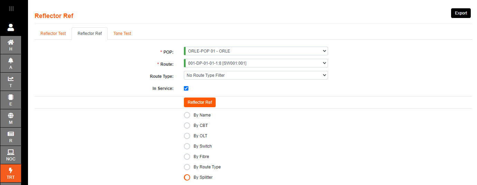477x185 pixels.
Task: Click the user profile icon in sidebar
Action: click(x=11, y=27)
